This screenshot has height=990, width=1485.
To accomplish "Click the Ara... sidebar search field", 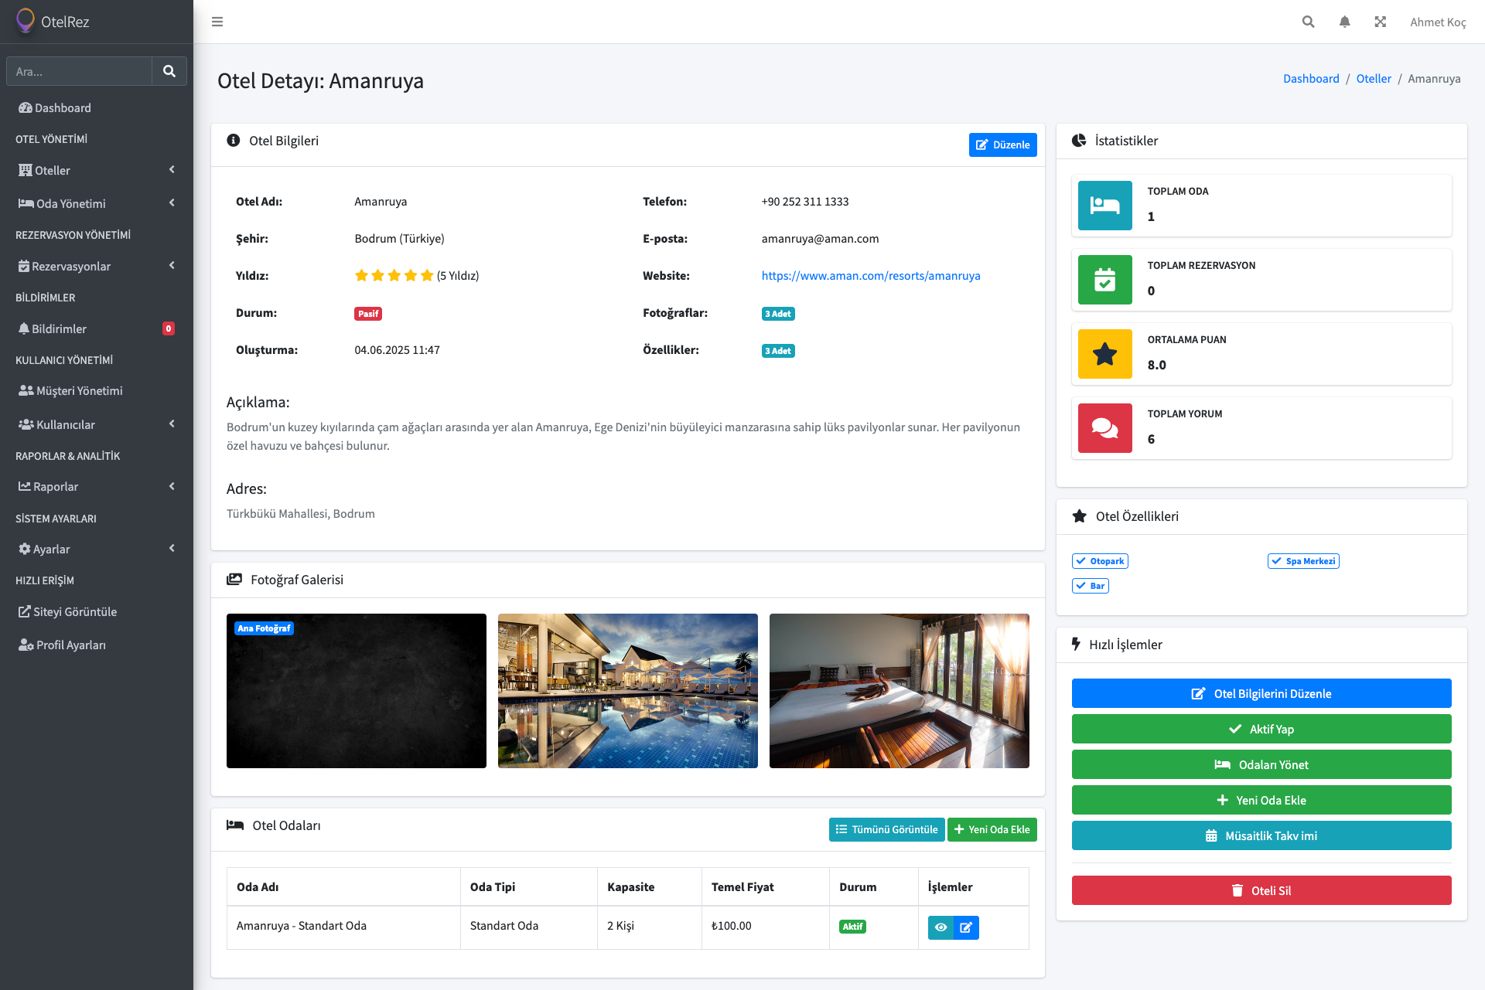I will coord(79,71).
